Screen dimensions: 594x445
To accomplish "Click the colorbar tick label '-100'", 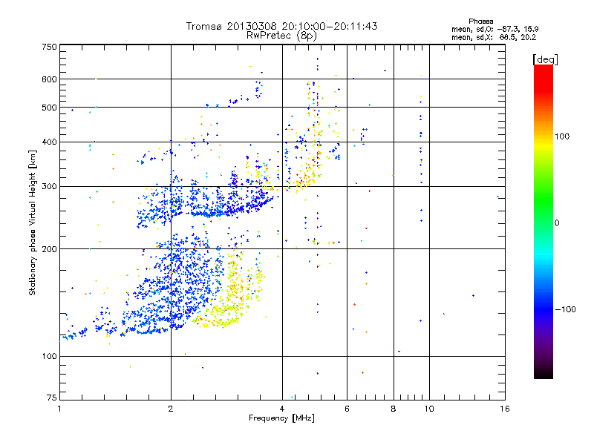I will point(565,309).
